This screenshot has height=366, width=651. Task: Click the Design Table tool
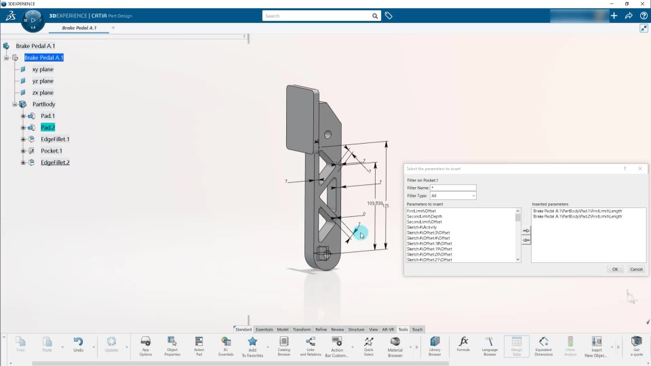(517, 346)
